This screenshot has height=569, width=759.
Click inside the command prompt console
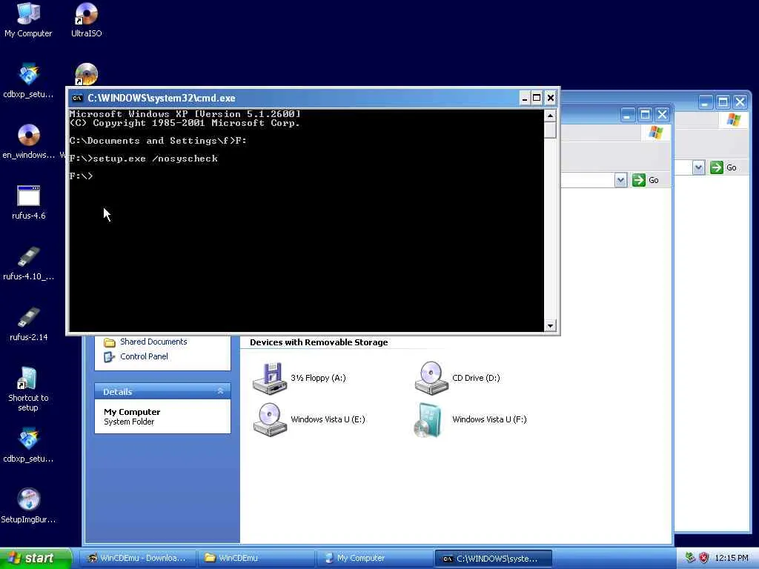pos(306,221)
